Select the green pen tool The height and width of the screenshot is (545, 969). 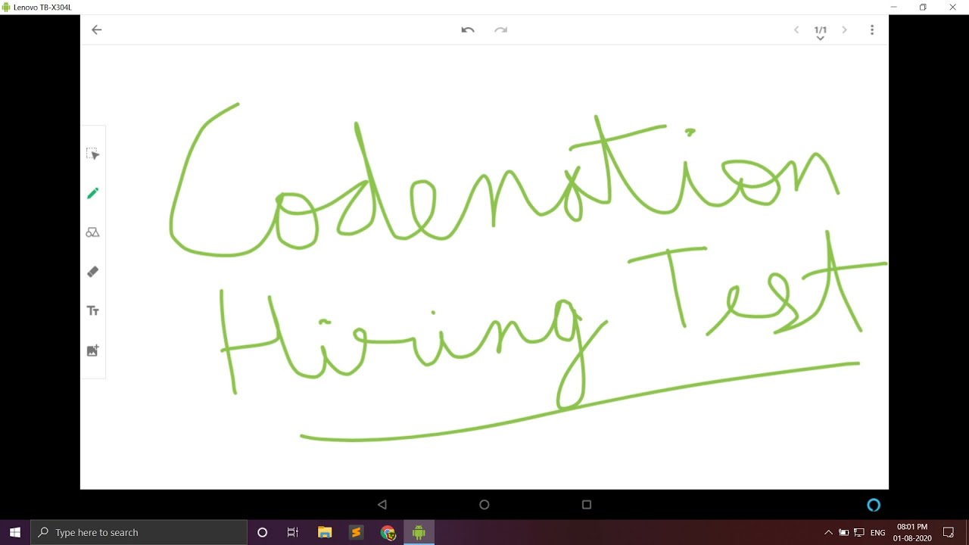click(x=93, y=194)
